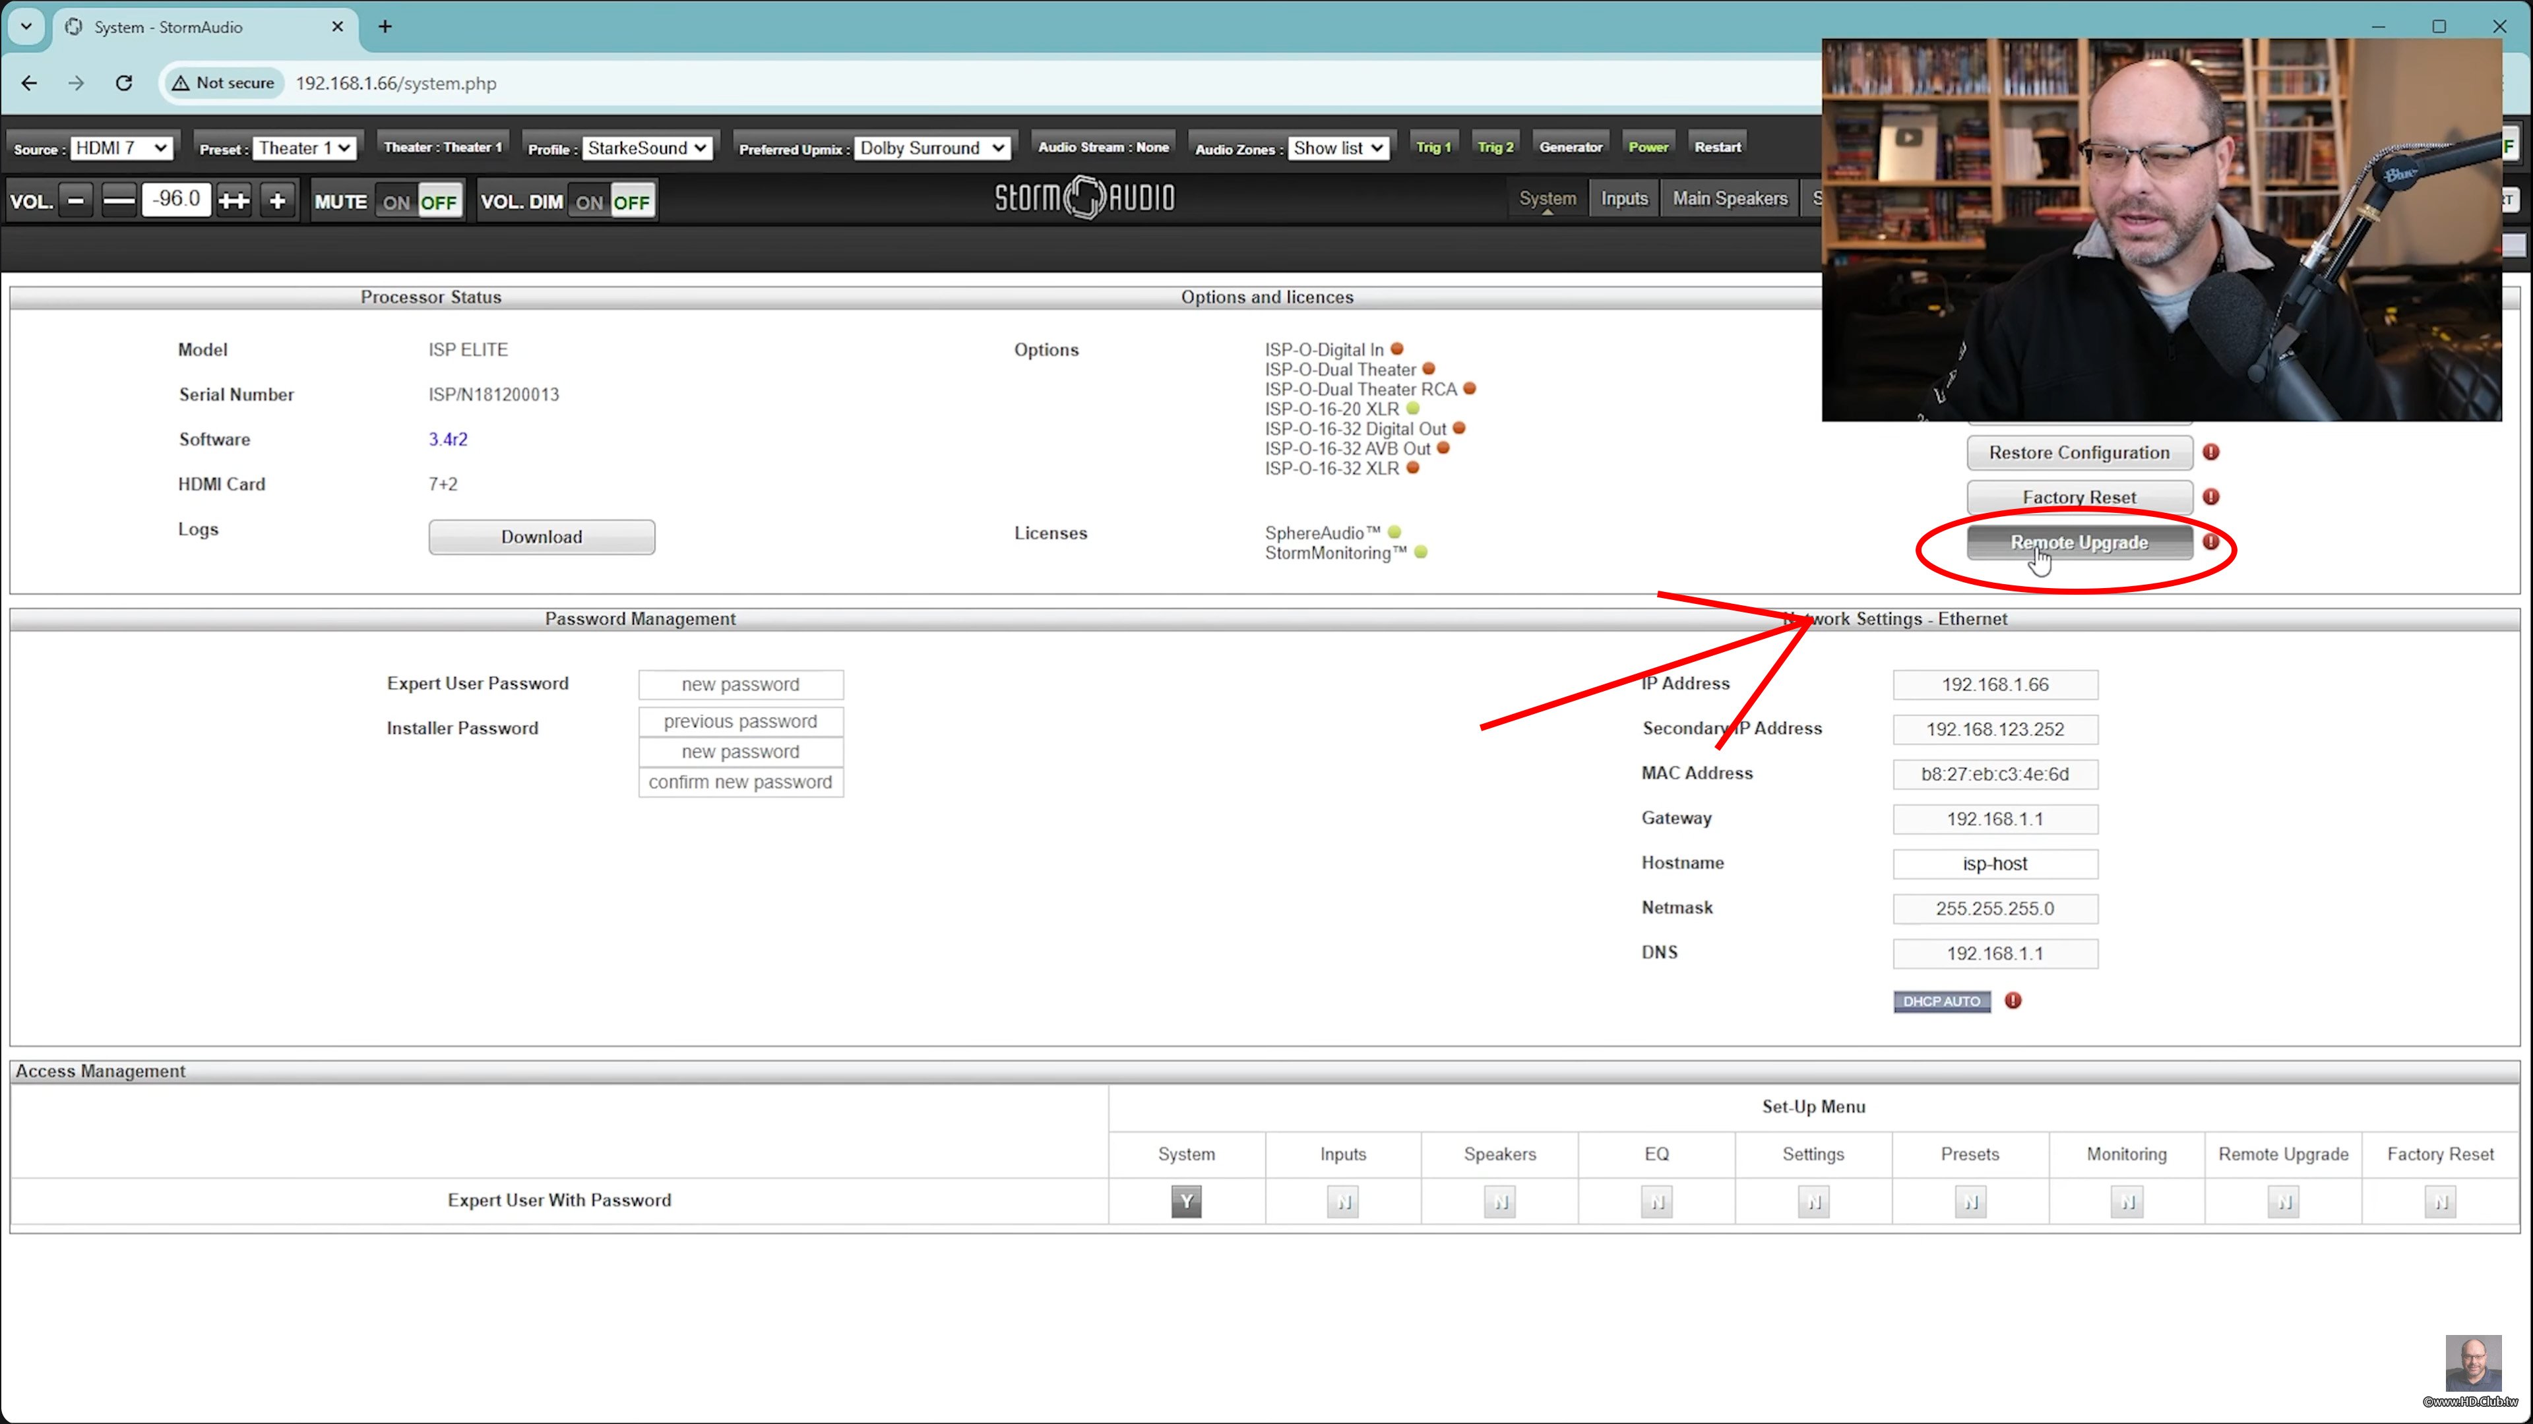Increase volume with single plus button

(x=277, y=200)
